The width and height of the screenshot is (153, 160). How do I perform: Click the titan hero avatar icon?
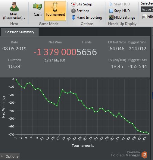coord(14,7)
